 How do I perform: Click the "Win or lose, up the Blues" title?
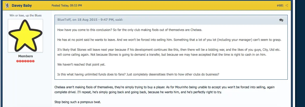click(x=25, y=15)
